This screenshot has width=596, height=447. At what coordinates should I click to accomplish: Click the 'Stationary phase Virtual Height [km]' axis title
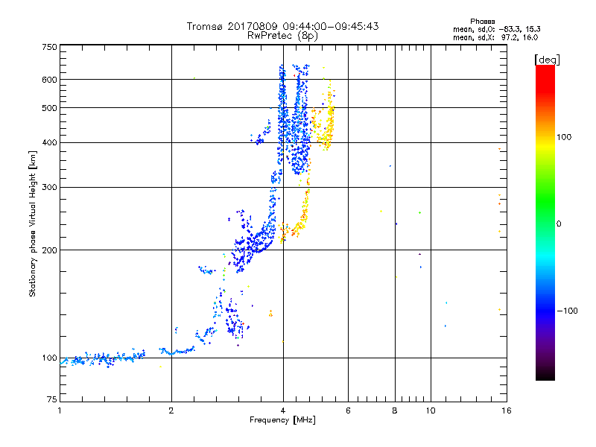[33, 223]
